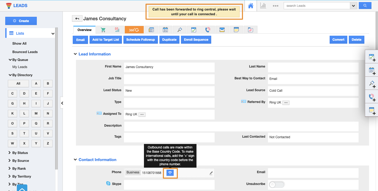Screen dimensions: 378x191
Task: Click the Skype field
Action: point(169,185)
